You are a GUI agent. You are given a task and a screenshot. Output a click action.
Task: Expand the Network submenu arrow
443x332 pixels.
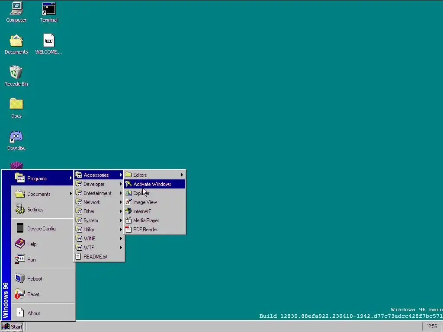(x=121, y=202)
